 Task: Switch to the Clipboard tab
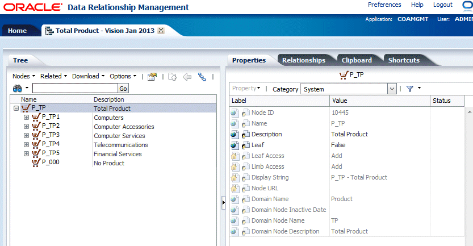pos(357,60)
